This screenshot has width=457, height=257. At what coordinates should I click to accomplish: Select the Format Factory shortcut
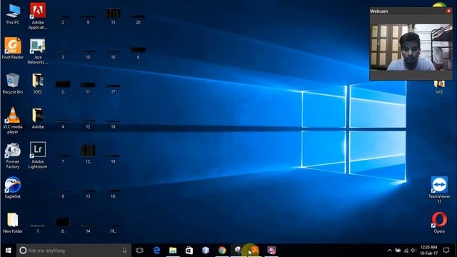[13, 156]
